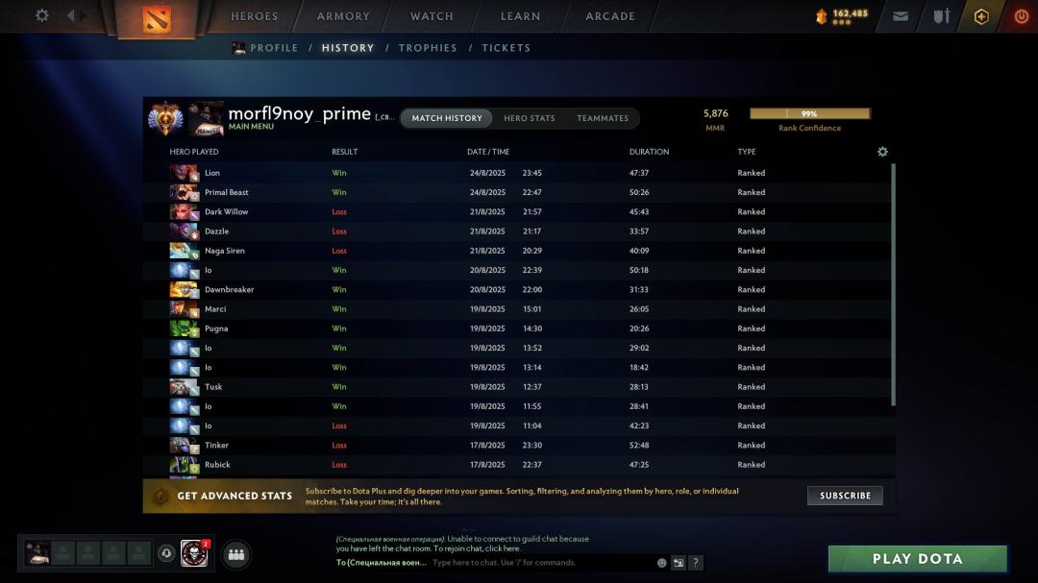Click the Tusk hero portrait

tap(184, 387)
